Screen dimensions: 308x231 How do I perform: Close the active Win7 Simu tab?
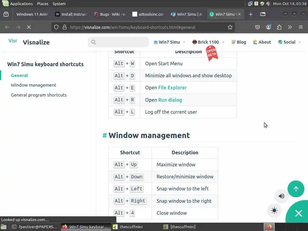[239, 14]
